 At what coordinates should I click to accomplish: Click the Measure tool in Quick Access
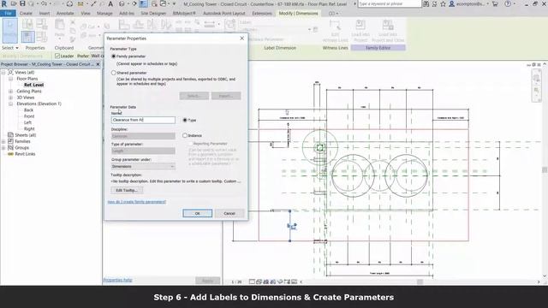(80, 3)
